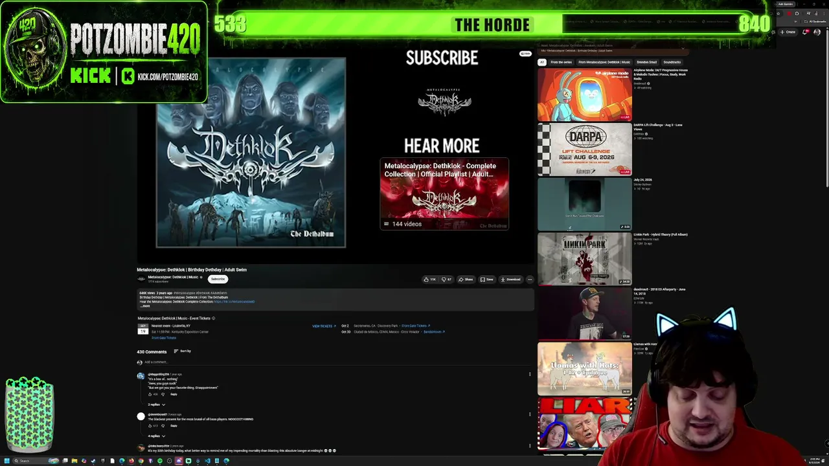Select the Brendon Small filter chip
Viewport: 829px width, 466px height.
coord(646,62)
